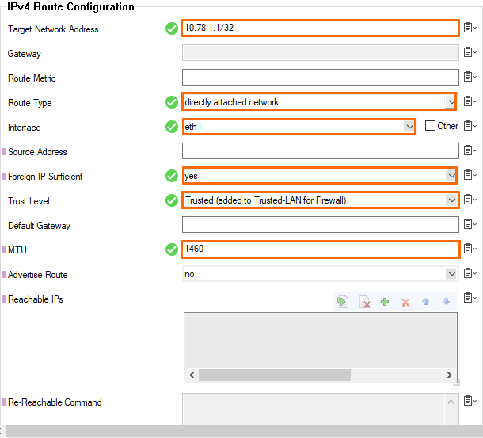This screenshot has width=483, height=438.
Task: Expand the Route Type dropdown
Action: (451, 101)
